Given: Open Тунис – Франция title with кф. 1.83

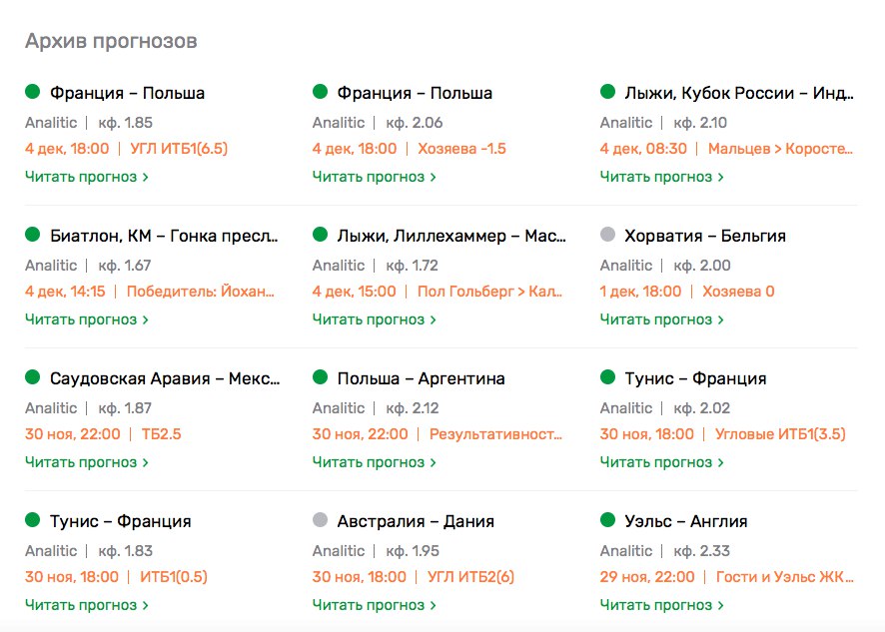Looking at the screenshot, I should tap(120, 521).
